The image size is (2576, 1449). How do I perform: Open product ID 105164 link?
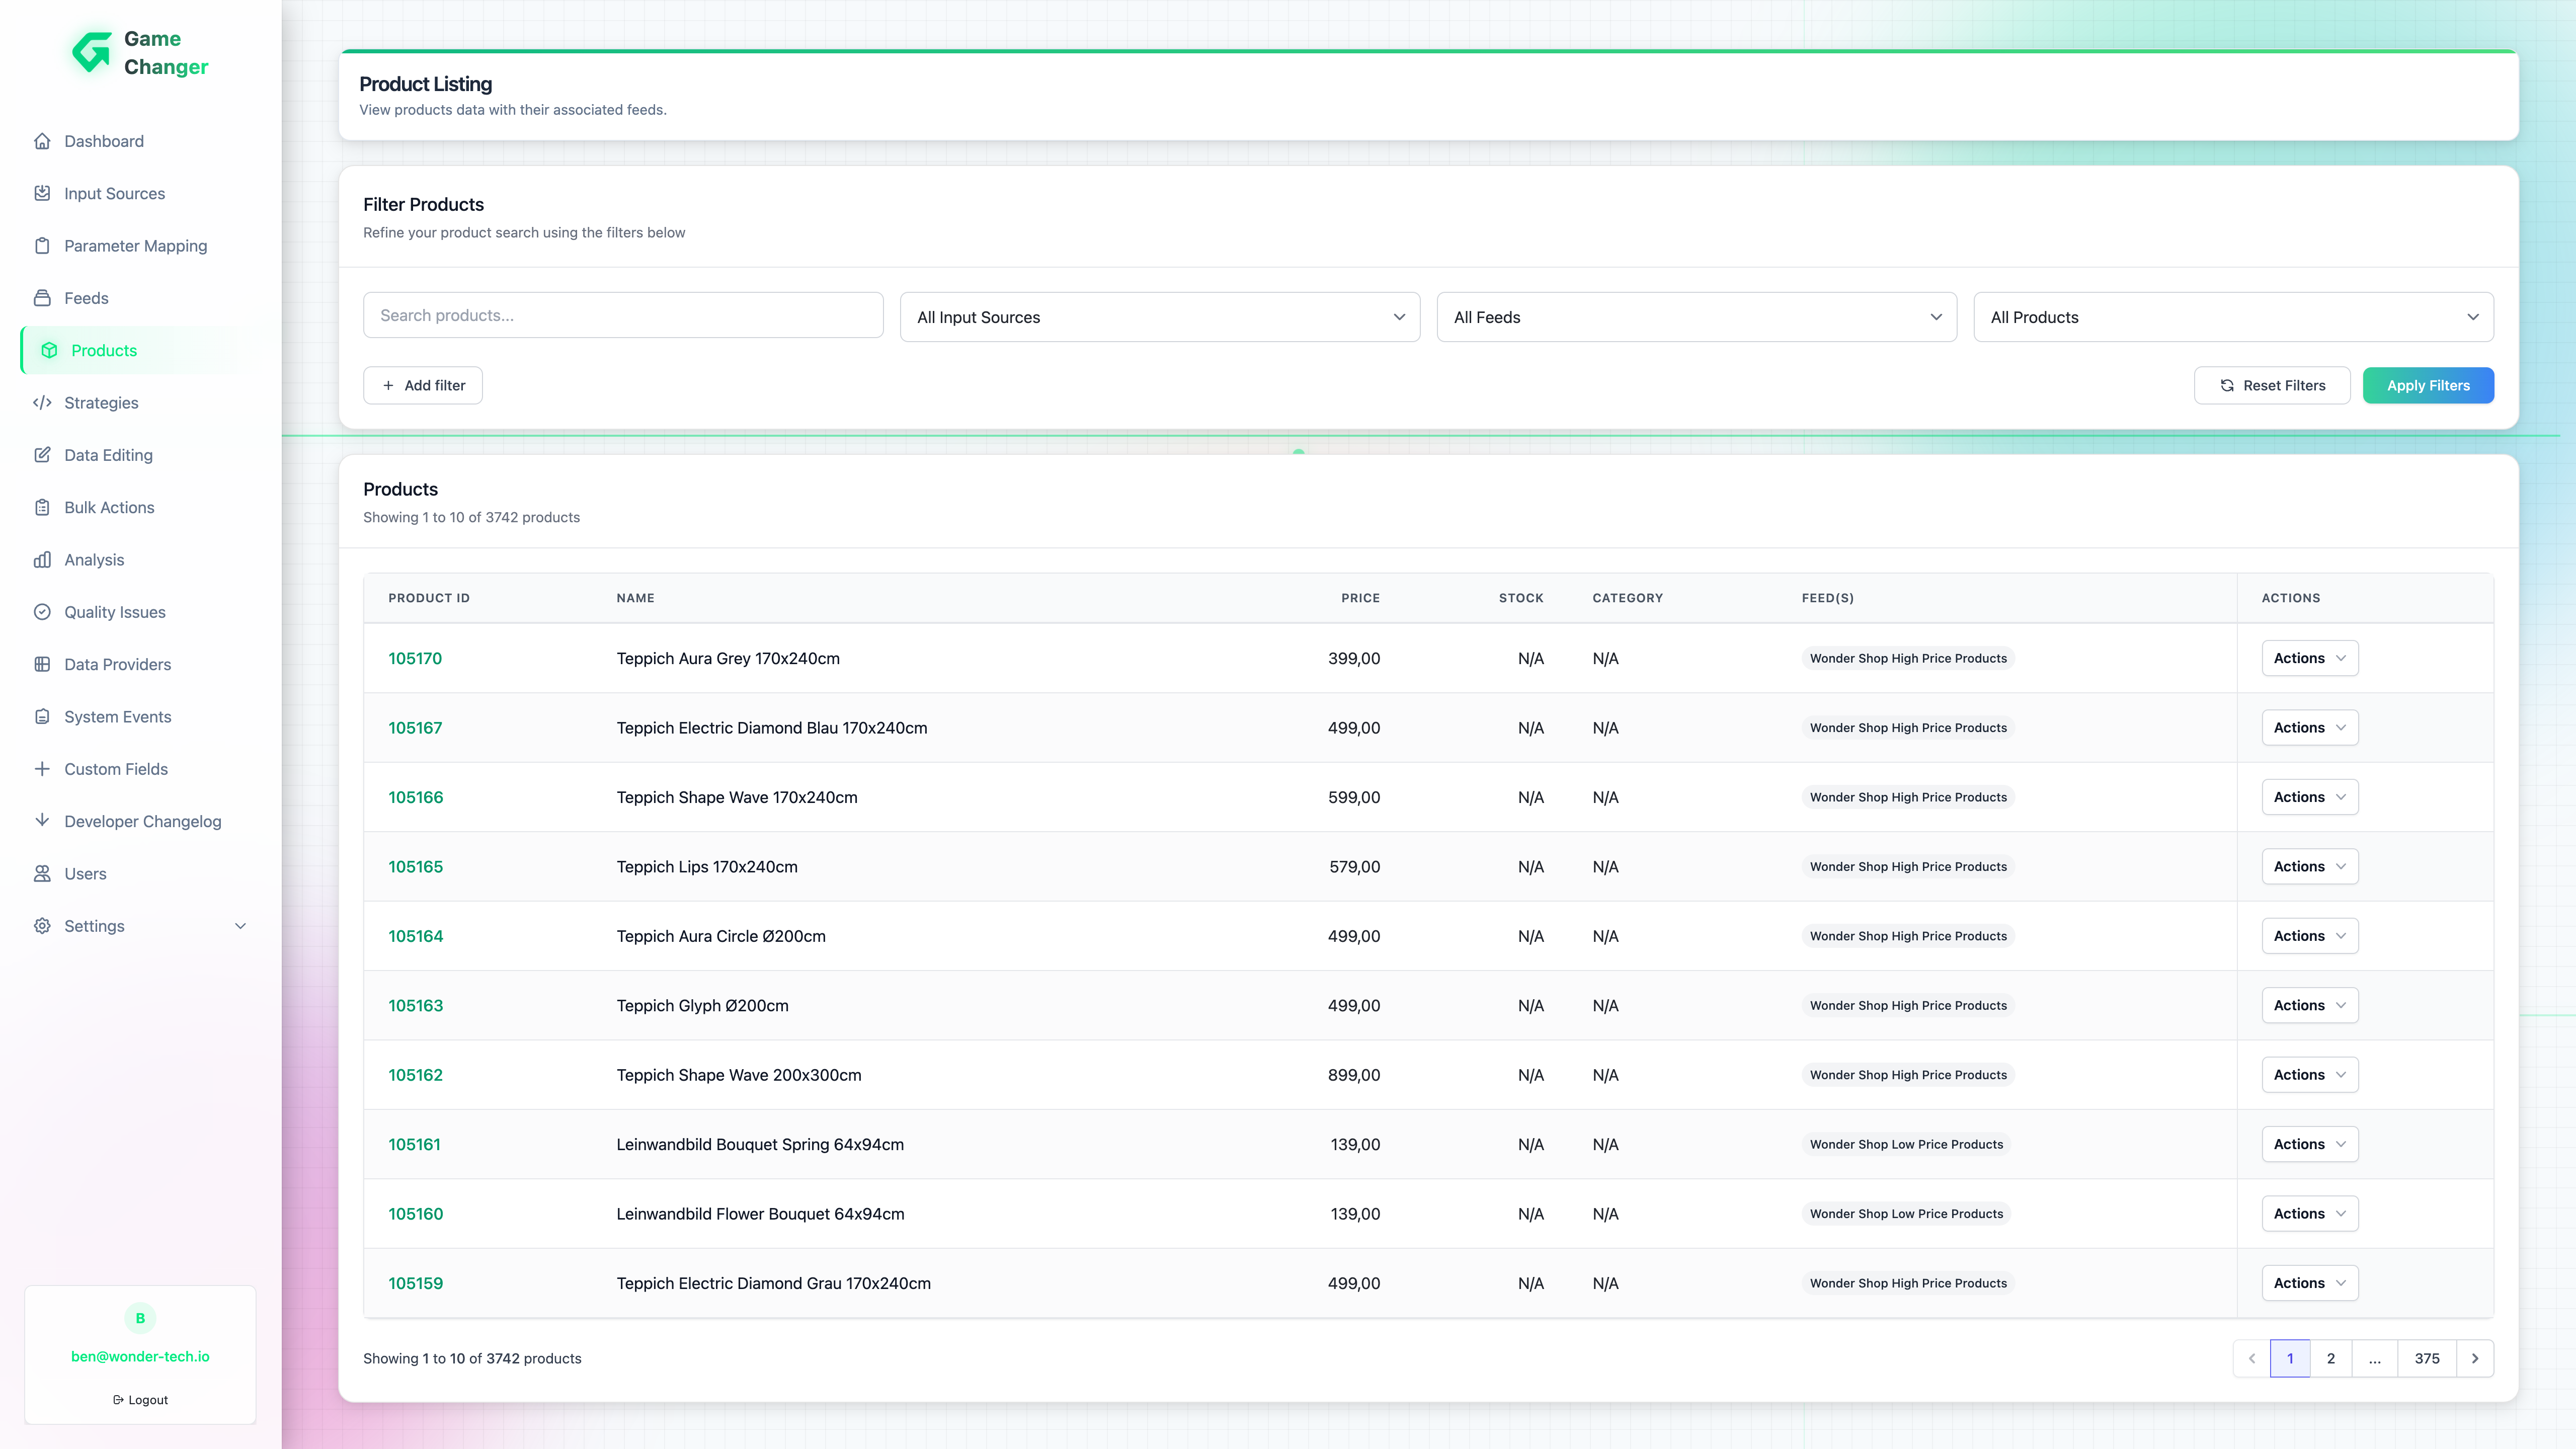(415, 936)
